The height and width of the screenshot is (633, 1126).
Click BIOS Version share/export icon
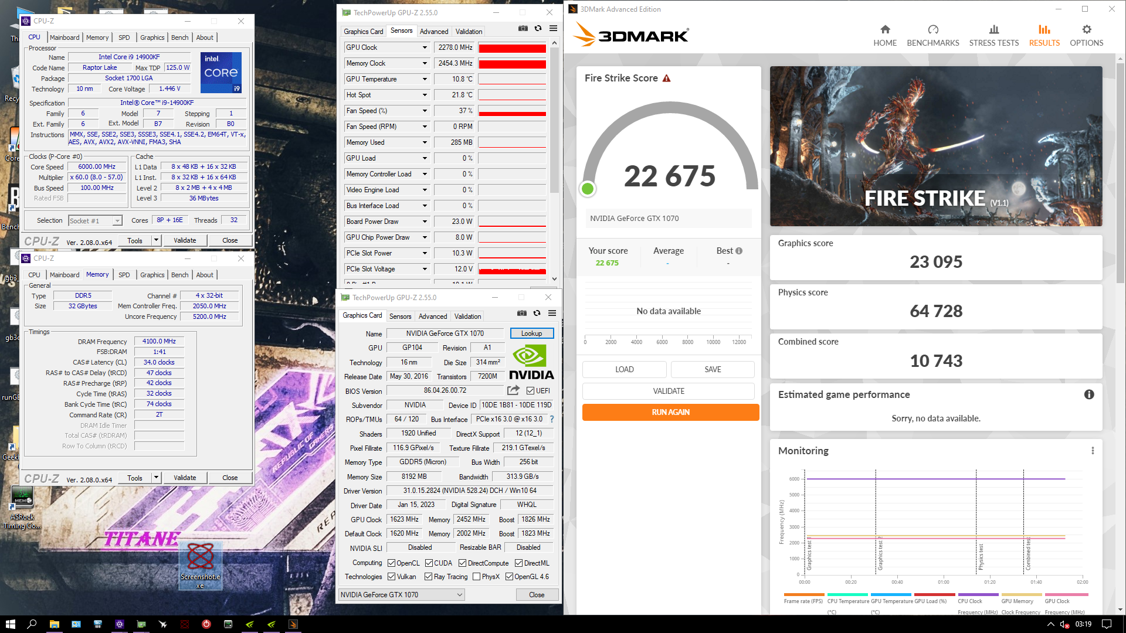click(513, 390)
